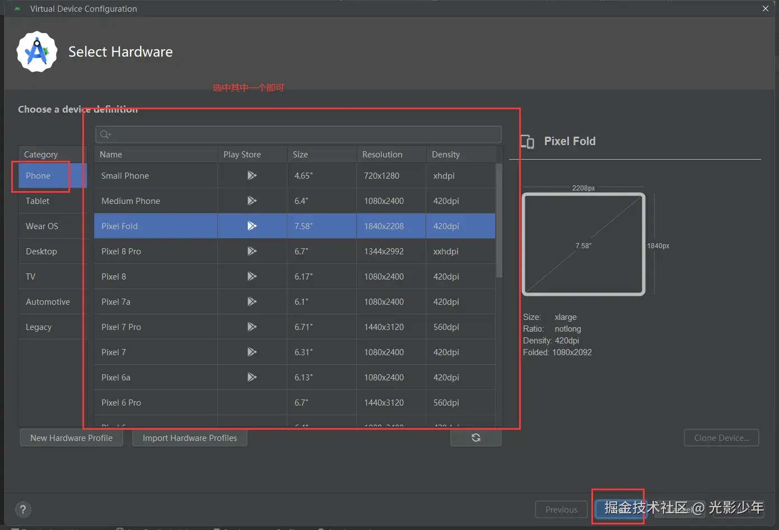The image size is (779, 530).
Task: Select the Pixel 7 Pro device name
Action: tap(121, 327)
